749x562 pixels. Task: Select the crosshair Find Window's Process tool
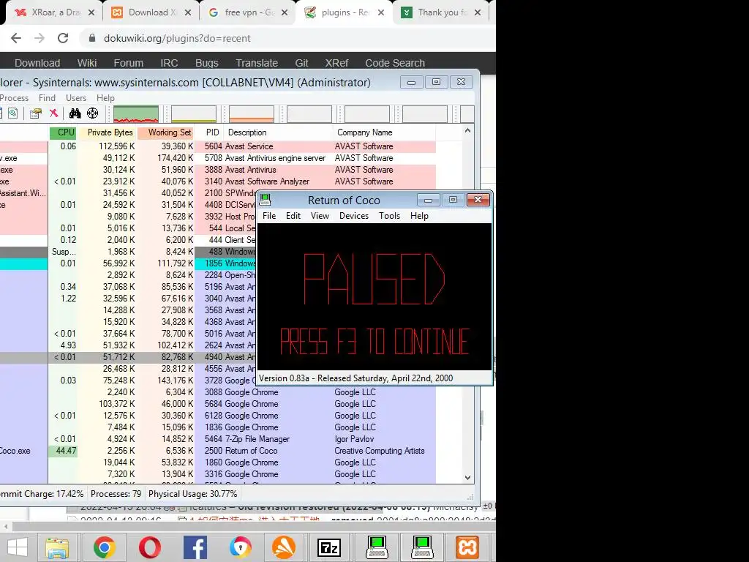point(92,113)
